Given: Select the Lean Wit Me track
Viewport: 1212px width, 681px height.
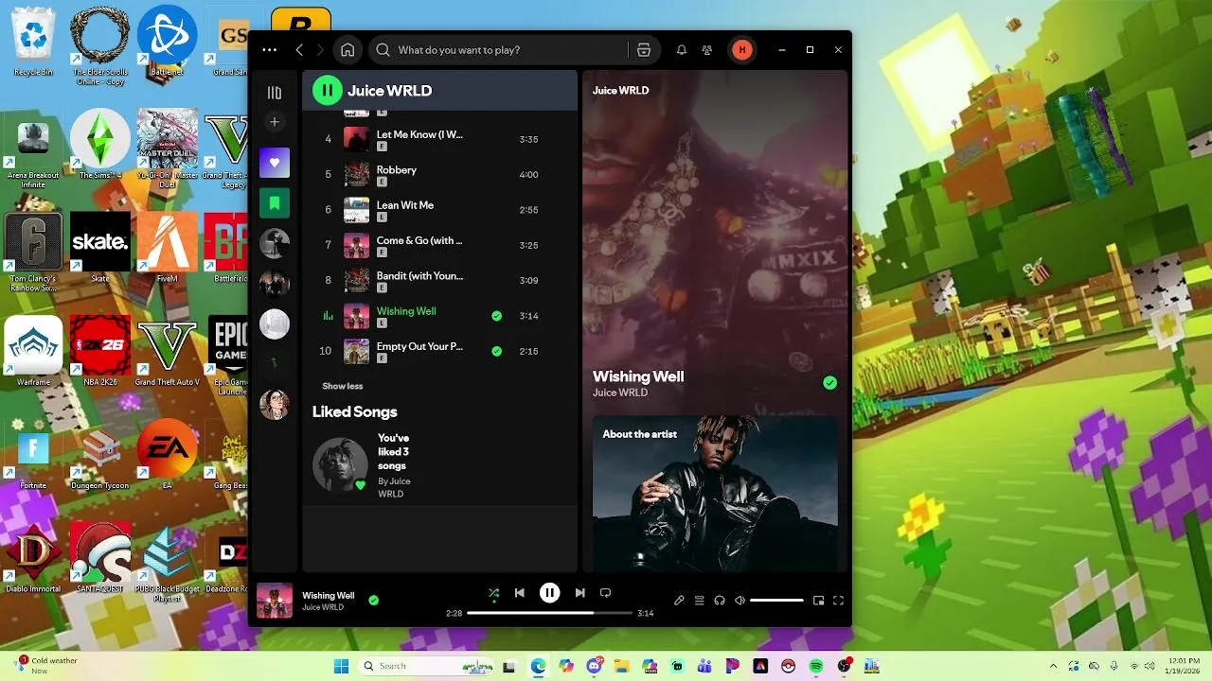Looking at the screenshot, I should coord(439,210).
